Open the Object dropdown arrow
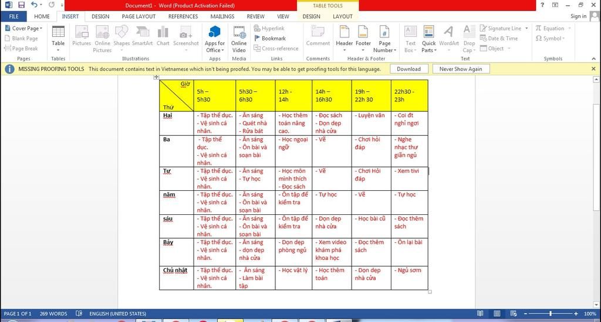Image resolution: width=601 pixels, height=322 pixels. click(509, 49)
